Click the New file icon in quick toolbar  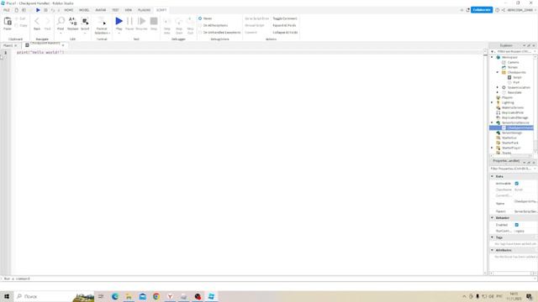[x=16, y=10]
